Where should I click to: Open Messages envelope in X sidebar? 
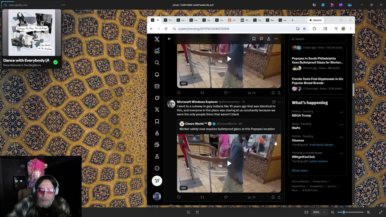coord(157,86)
